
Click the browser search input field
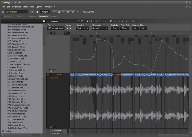tap(22, 21)
